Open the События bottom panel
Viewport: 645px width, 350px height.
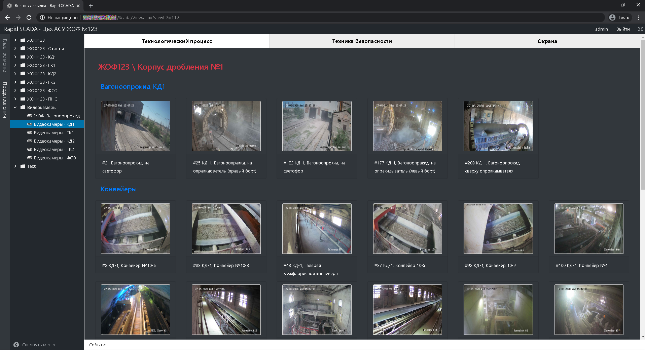98,345
